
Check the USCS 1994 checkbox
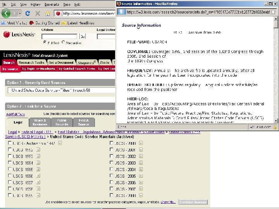(10, 163)
